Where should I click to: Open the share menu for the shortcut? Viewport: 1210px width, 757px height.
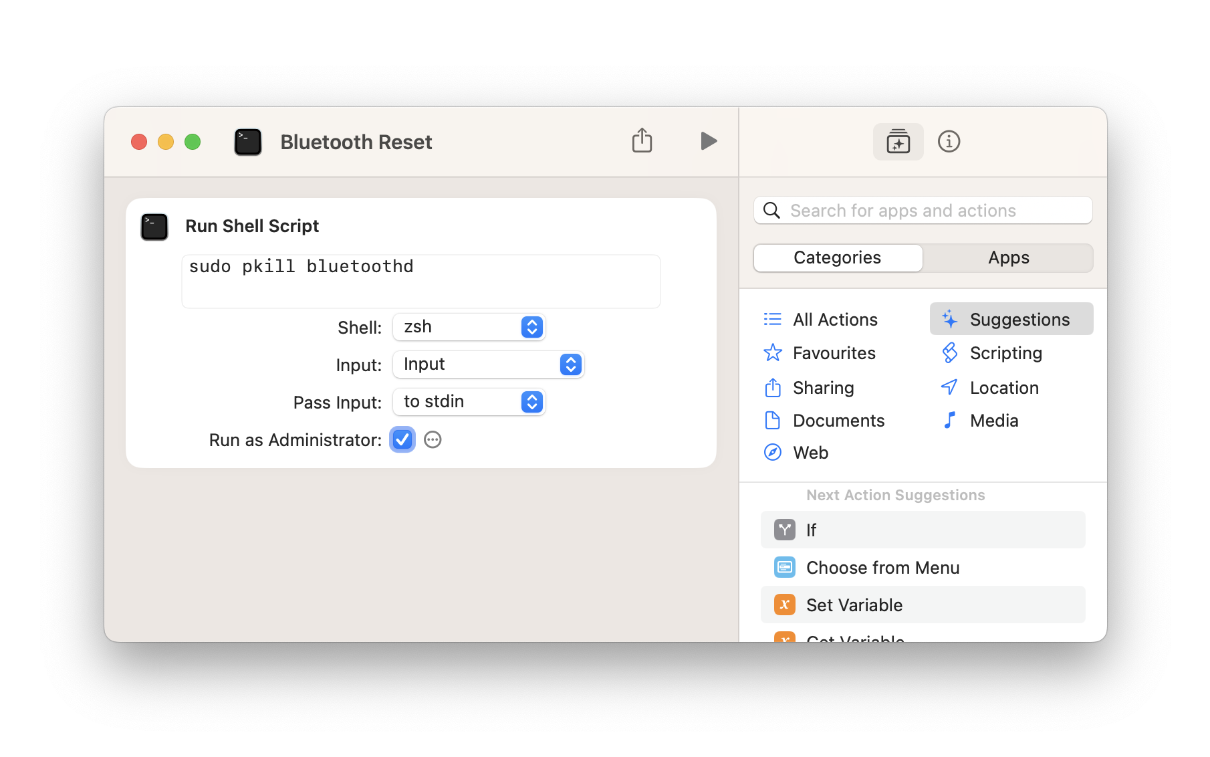click(x=642, y=140)
